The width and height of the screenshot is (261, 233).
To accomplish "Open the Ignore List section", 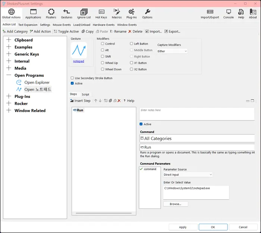I will click(84, 14).
